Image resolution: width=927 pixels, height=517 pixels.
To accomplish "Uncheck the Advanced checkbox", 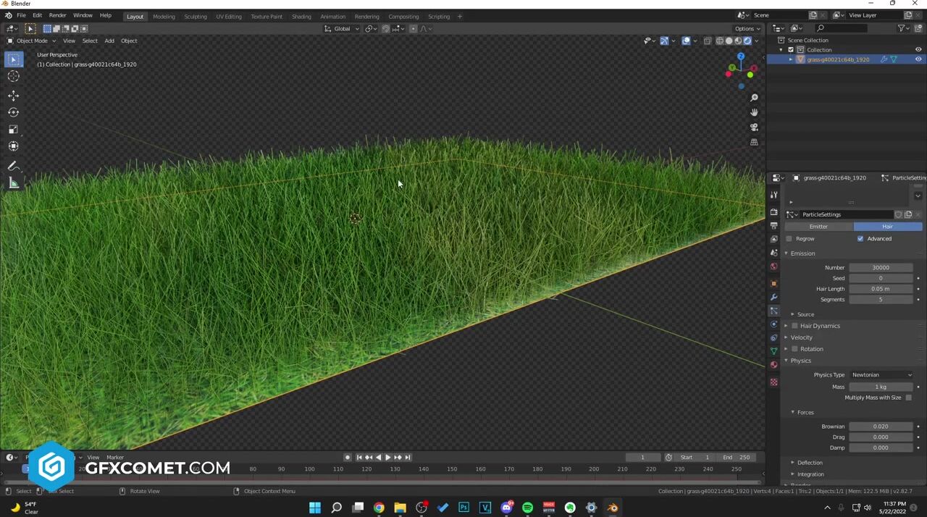I will [x=860, y=238].
